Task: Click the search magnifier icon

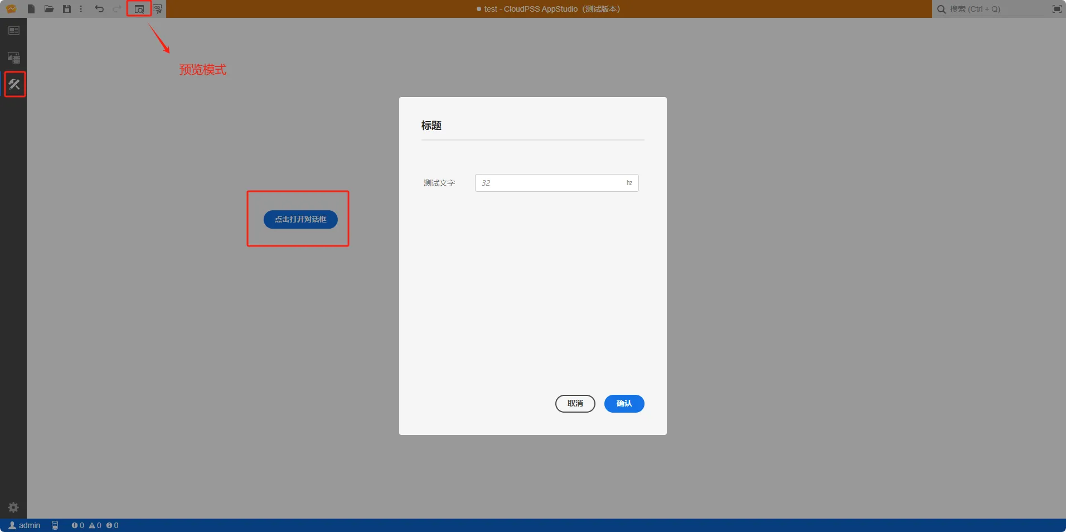Action: pos(941,9)
